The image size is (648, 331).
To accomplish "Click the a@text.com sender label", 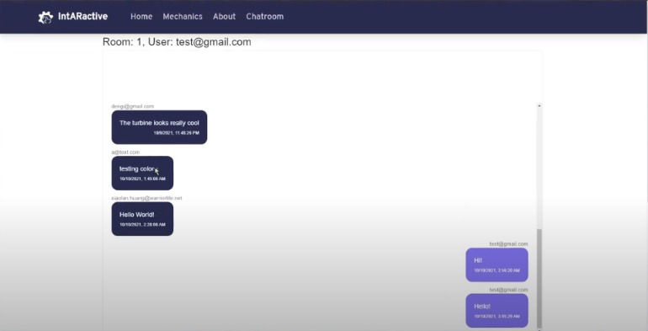I will click(125, 152).
